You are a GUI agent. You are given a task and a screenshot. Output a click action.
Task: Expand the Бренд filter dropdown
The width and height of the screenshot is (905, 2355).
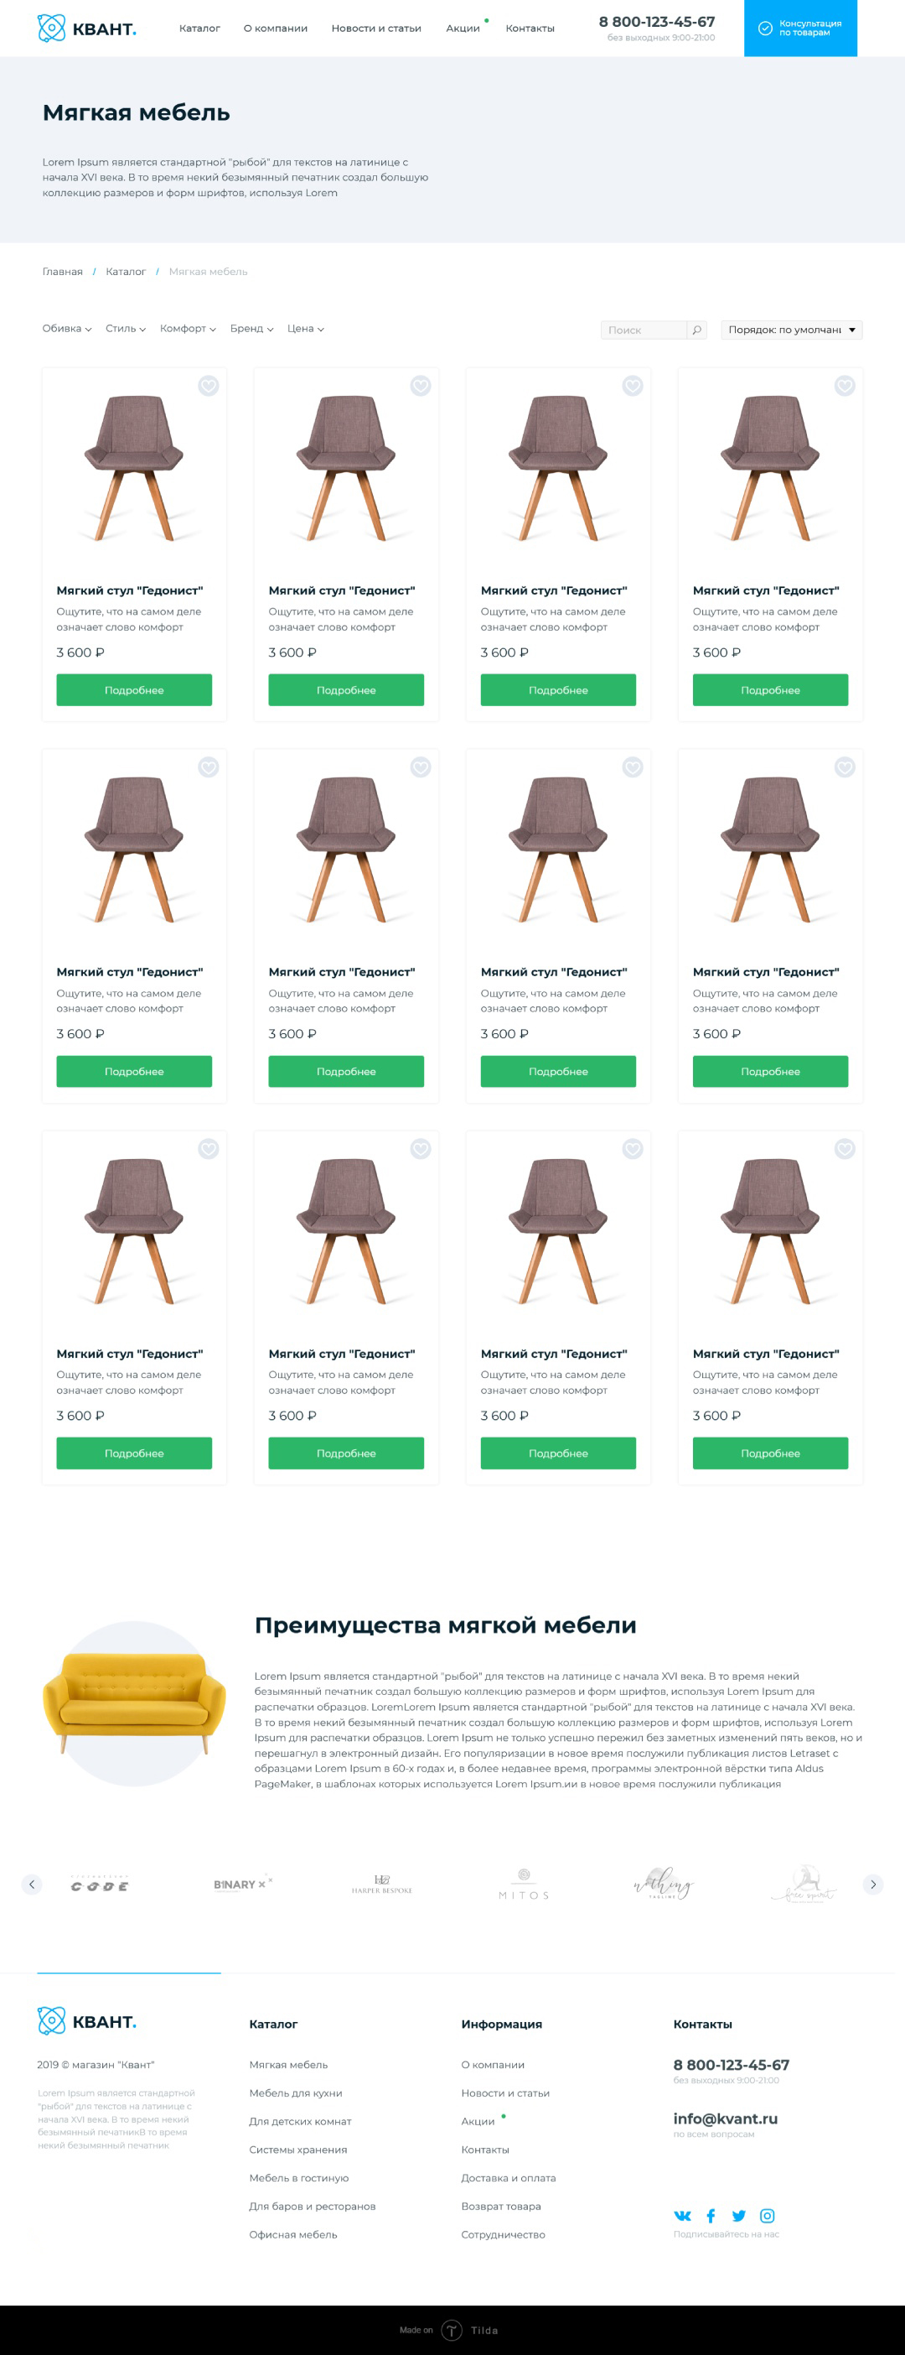[251, 328]
